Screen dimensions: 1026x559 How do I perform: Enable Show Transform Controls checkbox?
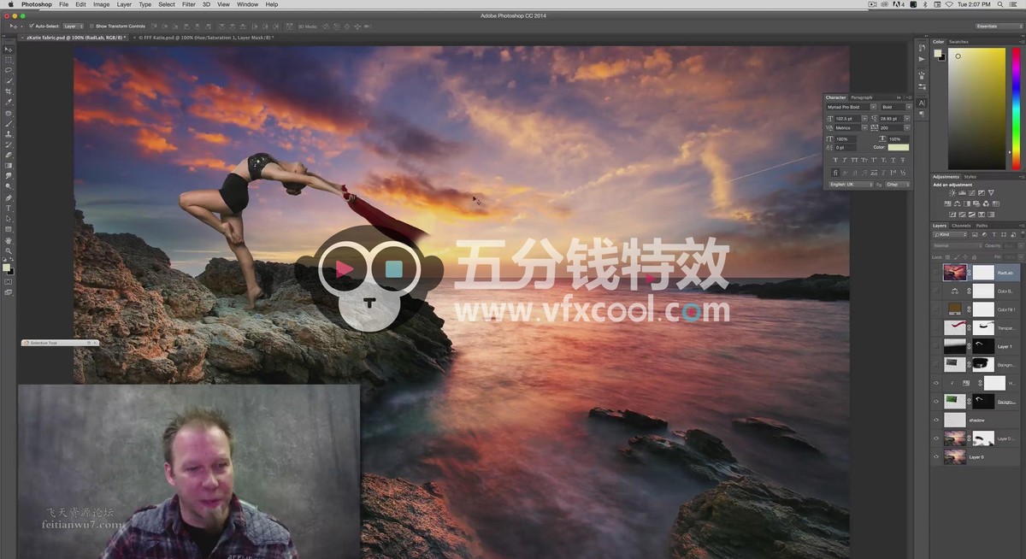pyautogui.click(x=91, y=26)
